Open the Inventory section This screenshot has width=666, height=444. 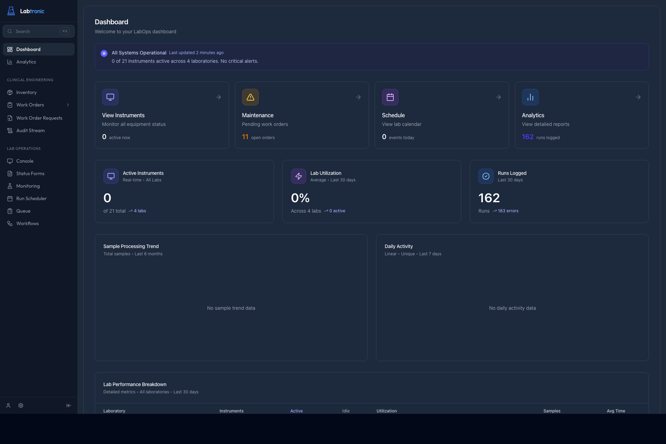click(x=26, y=92)
